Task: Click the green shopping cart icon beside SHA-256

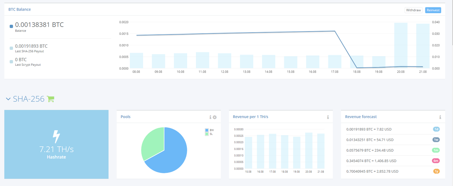Action: coord(51,99)
